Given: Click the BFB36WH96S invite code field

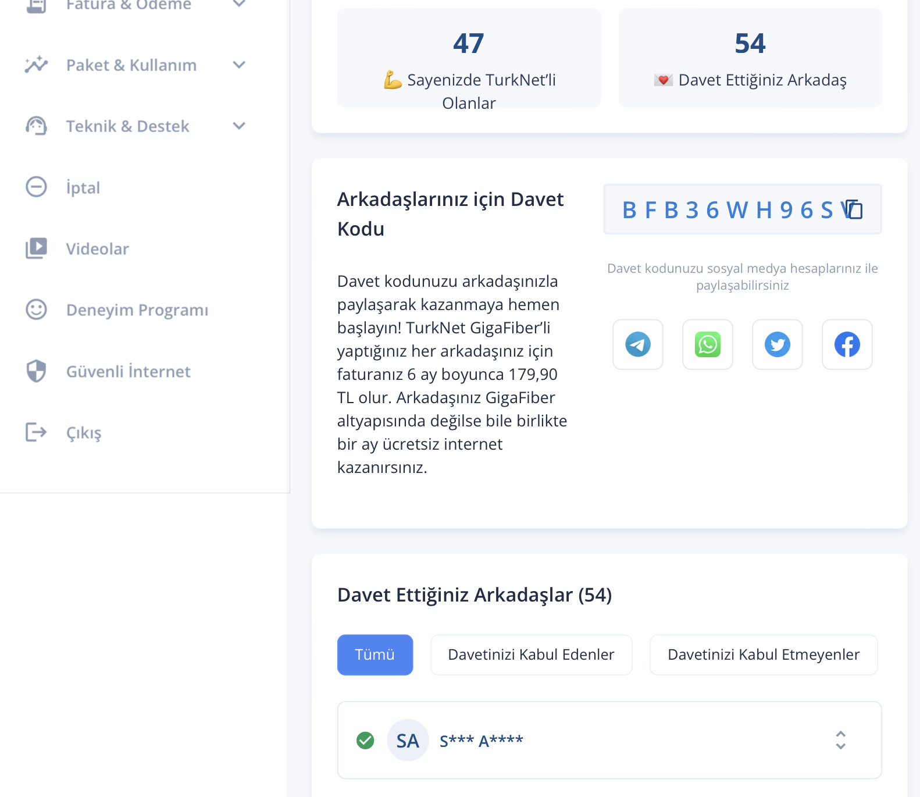Looking at the screenshot, I should (743, 209).
